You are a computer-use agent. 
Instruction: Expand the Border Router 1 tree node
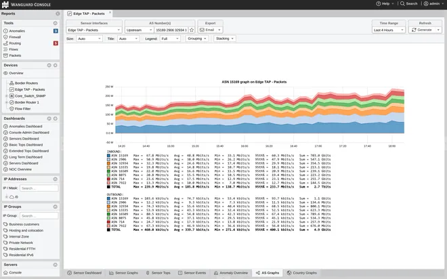coord(6,102)
